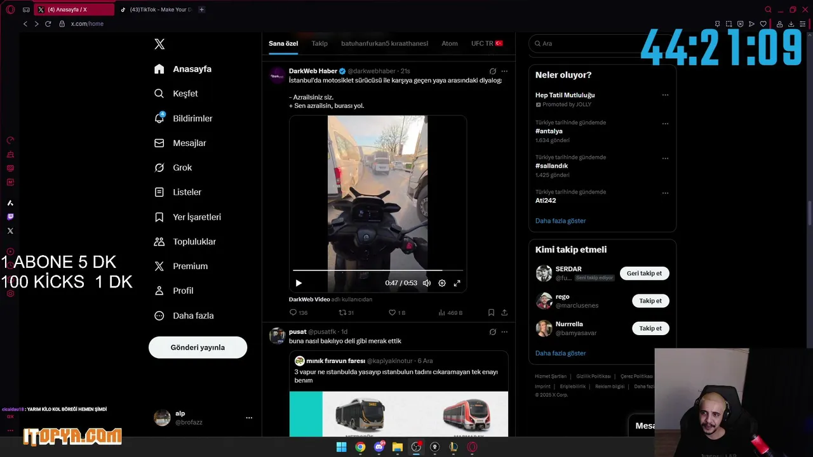Viewport: 813px width, 457px height.
Task: Follow back SERDAR
Action: point(644,274)
